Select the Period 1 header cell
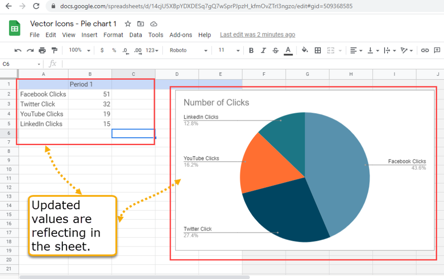Viewport: 444px width, 279px height. (90, 84)
